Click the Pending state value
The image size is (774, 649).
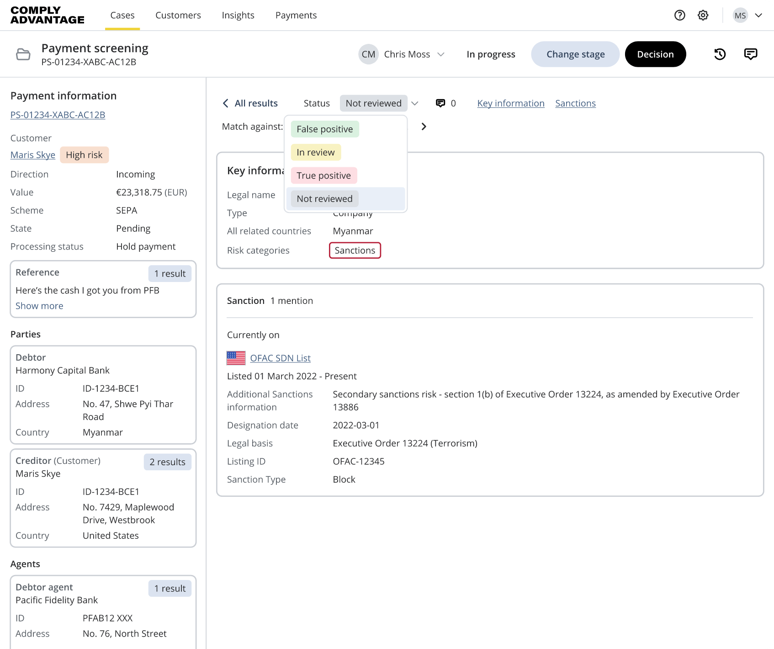133,229
